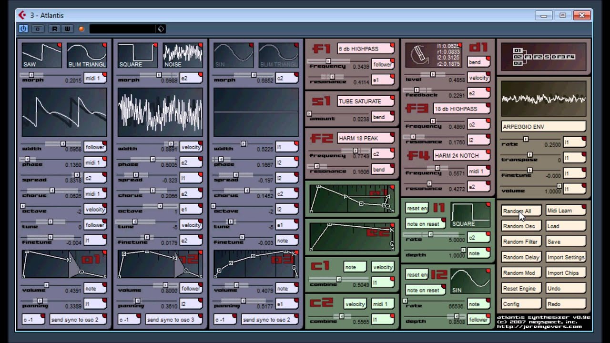
Task: Click the Cubase logo in the title bar
Action: click(x=22, y=15)
